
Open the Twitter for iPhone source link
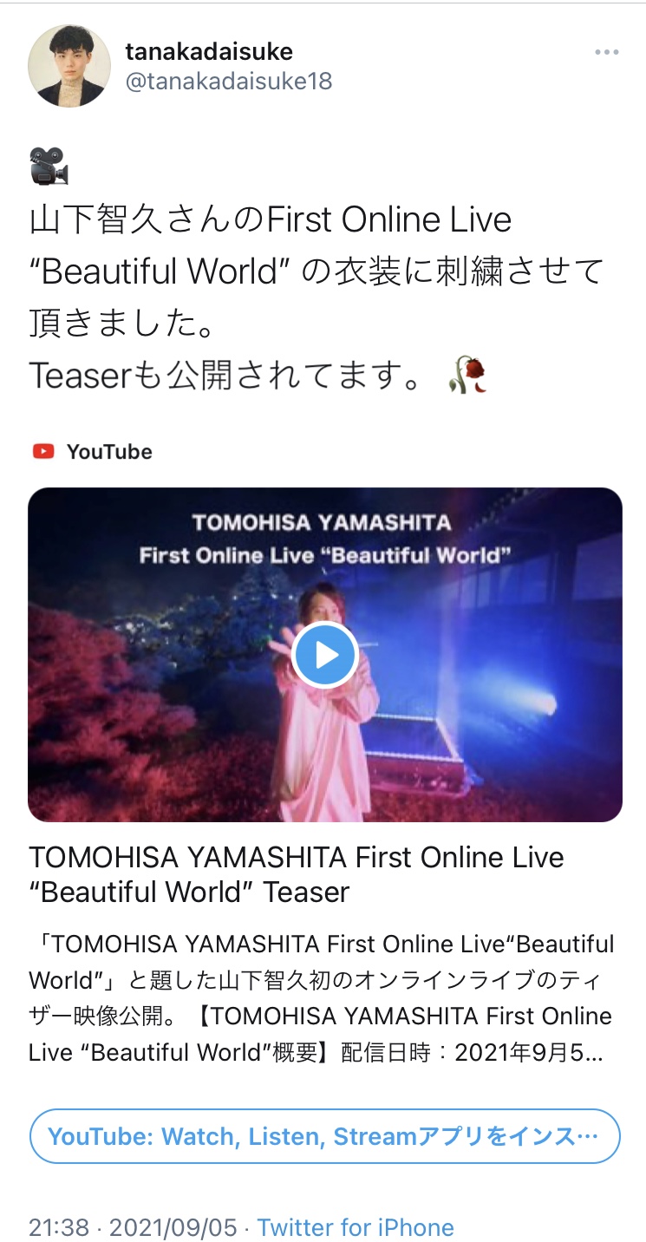click(x=356, y=1227)
